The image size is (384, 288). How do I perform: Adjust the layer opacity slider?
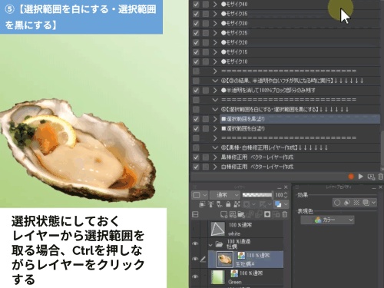coord(257,195)
